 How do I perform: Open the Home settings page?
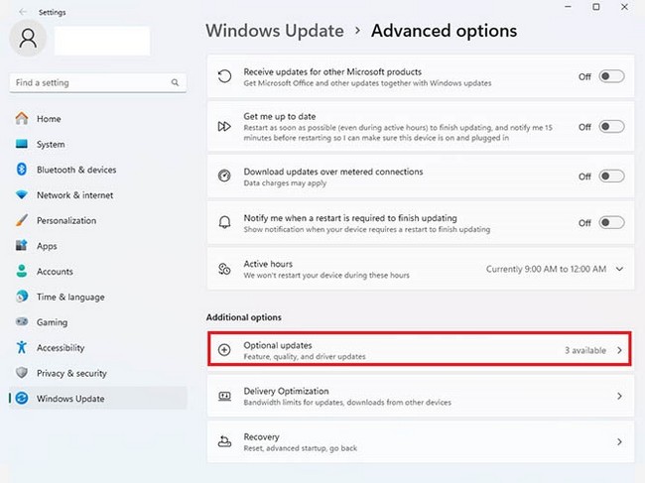click(97, 118)
